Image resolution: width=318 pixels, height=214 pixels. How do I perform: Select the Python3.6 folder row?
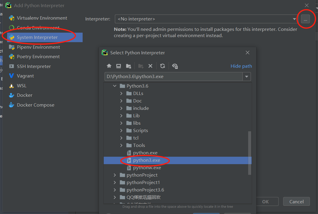[178, 86]
